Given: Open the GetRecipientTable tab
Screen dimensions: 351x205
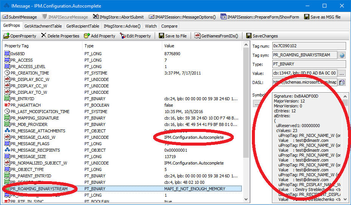Looking at the screenshot, I should click(x=82, y=26).
